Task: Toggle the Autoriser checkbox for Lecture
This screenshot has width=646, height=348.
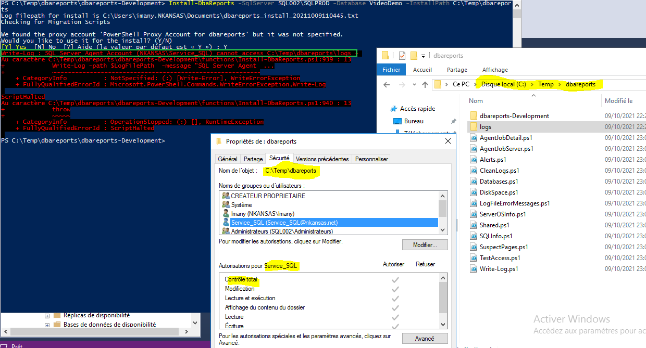Action: 394,316
